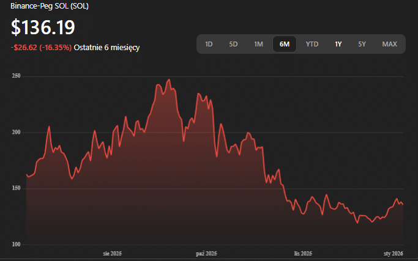Viewport: 418px width, 261px height.
Task: Click the 'sie 2025' x-axis label
Action: click(x=113, y=253)
